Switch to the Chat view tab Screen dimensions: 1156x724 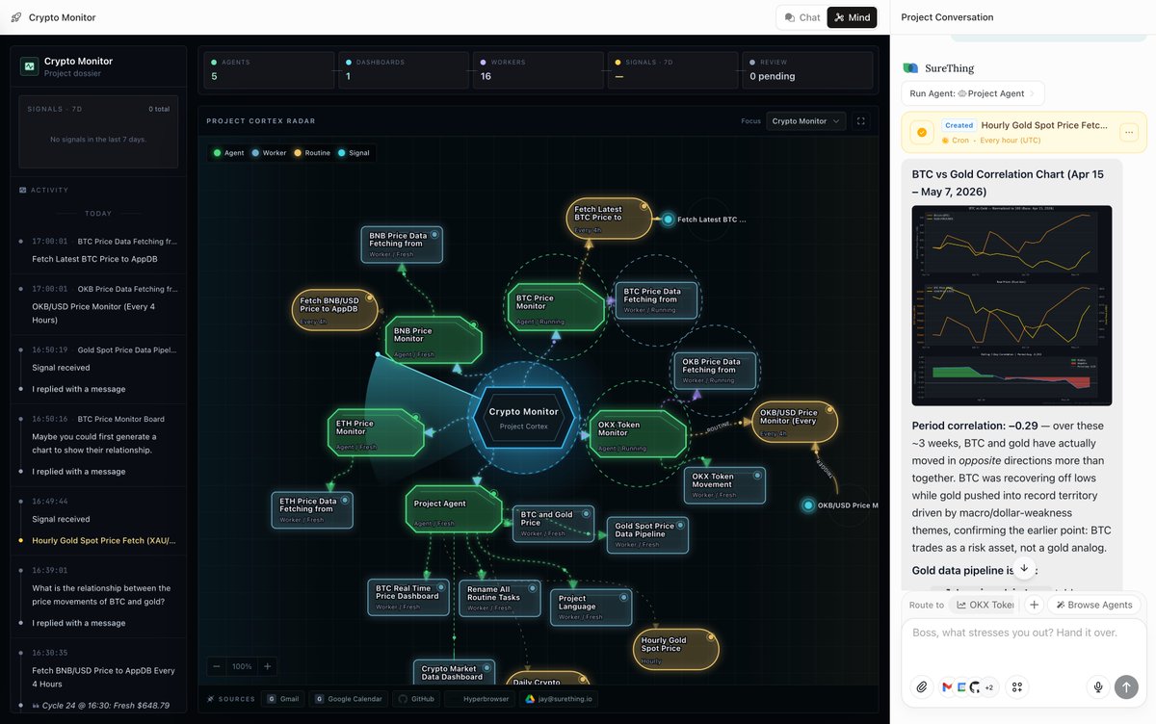coord(801,17)
